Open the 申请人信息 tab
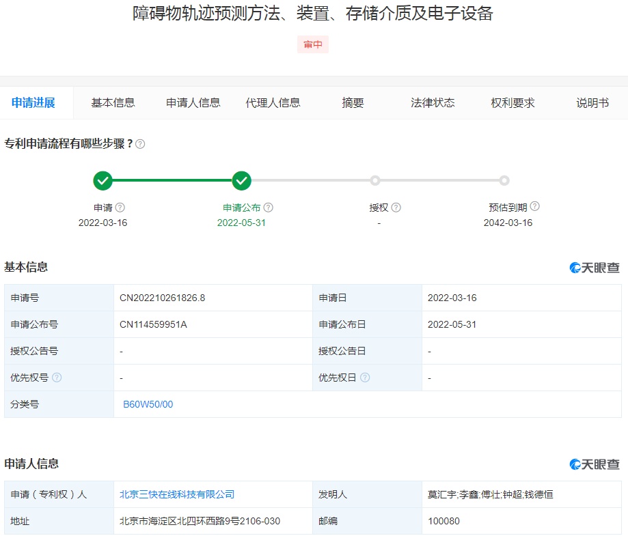 pyautogui.click(x=193, y=103)
